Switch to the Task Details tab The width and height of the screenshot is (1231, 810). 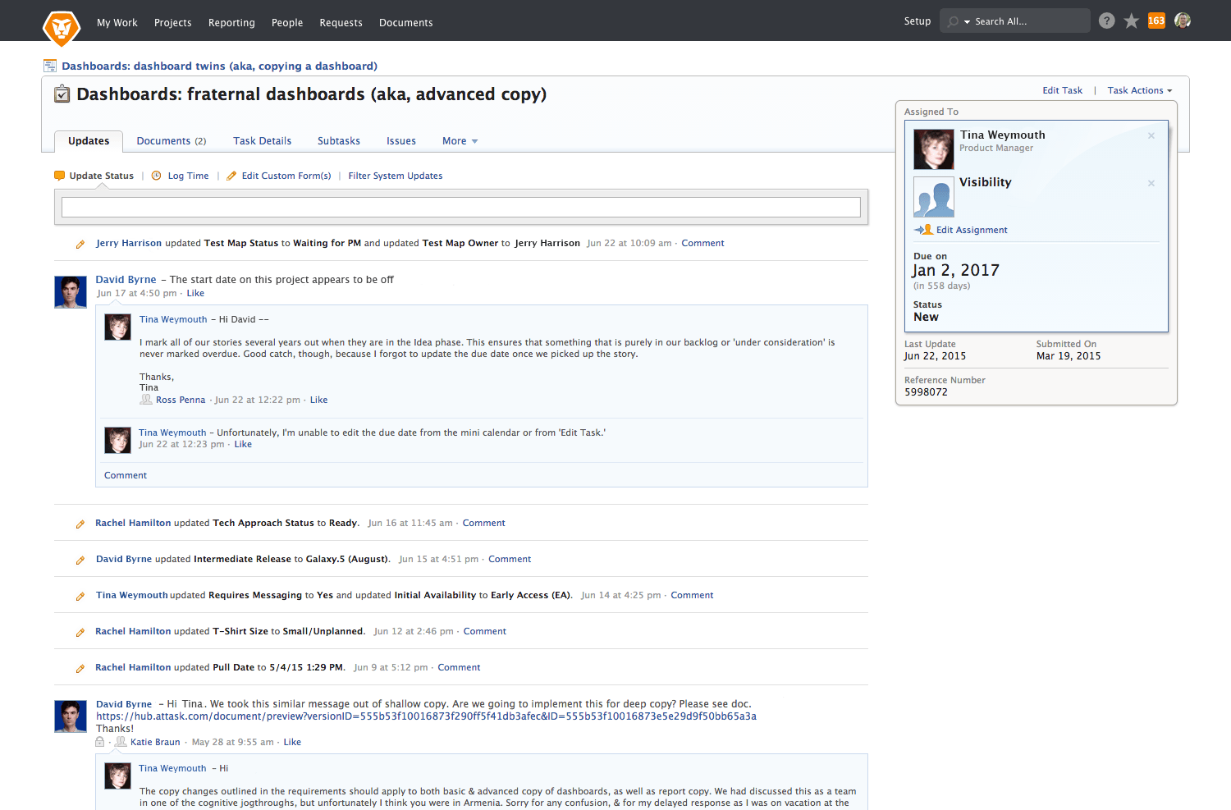pos(263,141)
